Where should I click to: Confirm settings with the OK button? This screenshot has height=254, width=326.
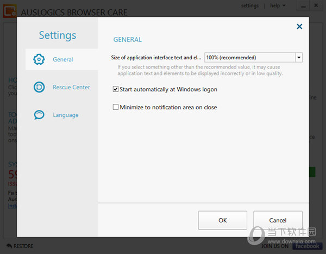222,220
